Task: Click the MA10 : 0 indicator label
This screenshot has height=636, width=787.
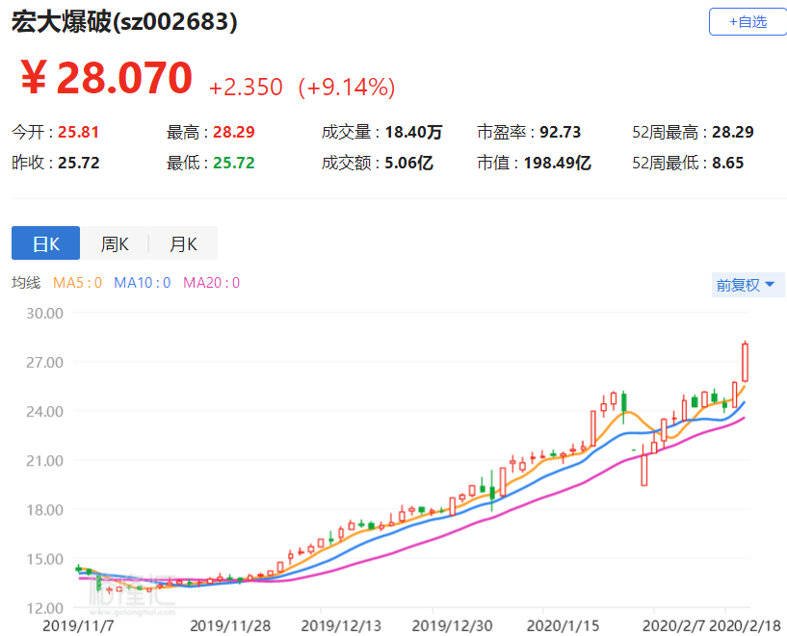Action: (x=142, y=283)
